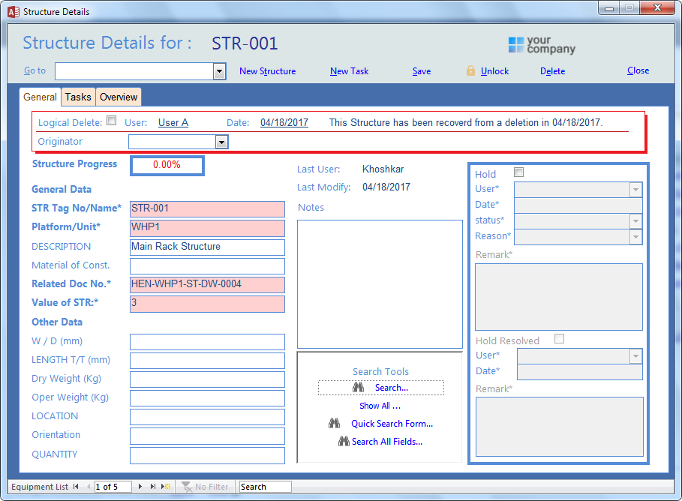Click the Structure Progress 0.00% box
The height and width of the screenshot is (501, 682).
tap(167, 165)
